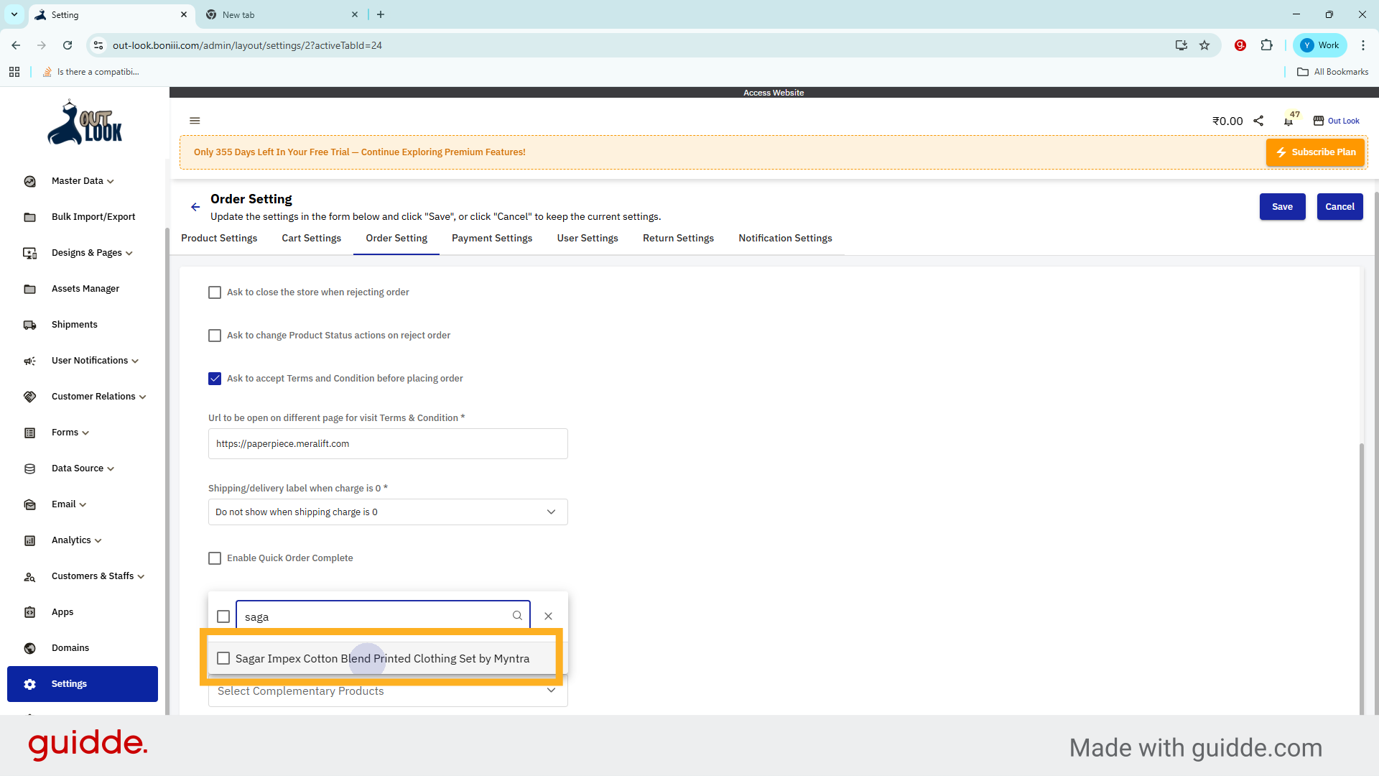Switch to Cart Settings tab
1379x776 pixels.
point(312,238)
